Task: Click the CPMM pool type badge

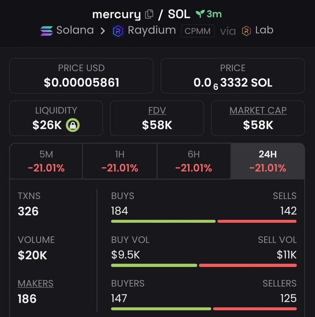Action: click(198, 31)
